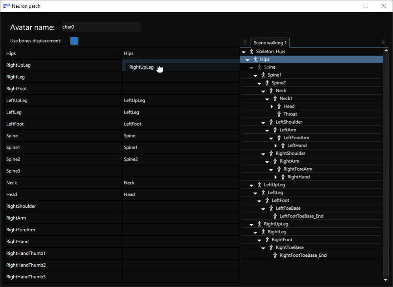393x287 pixels.
Task: Click the bone icon beside RightHand
Action: click(283, 177)
